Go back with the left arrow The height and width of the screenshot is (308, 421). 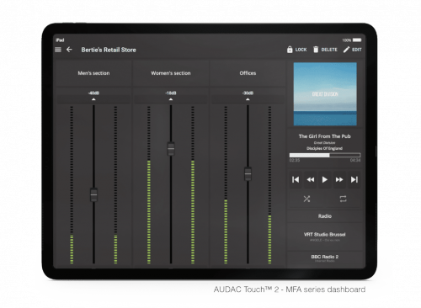tap(69, 50)
